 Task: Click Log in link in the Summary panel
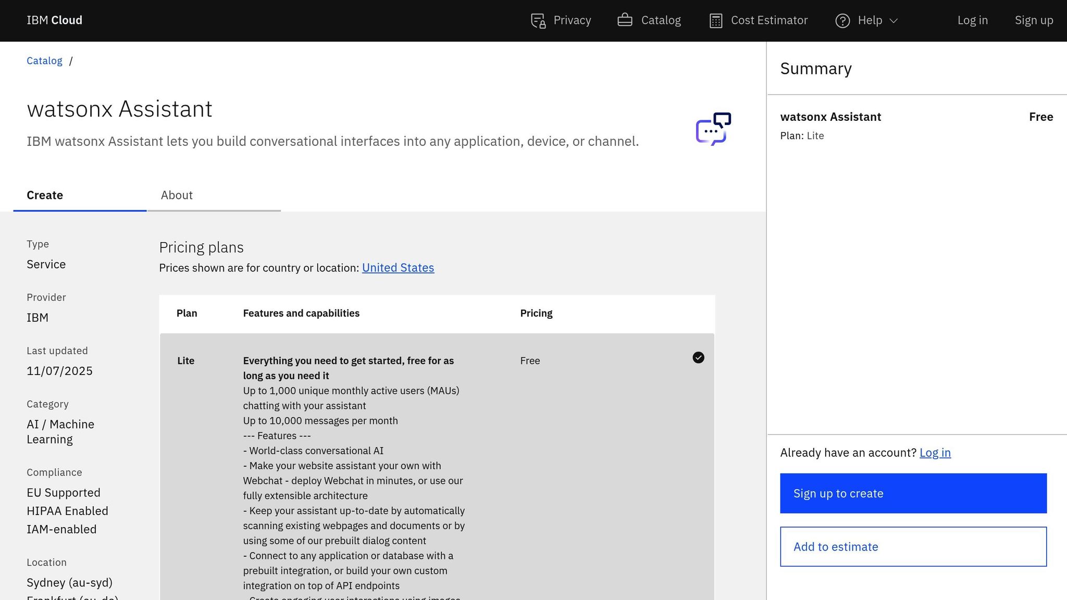[x=935, y=453]
